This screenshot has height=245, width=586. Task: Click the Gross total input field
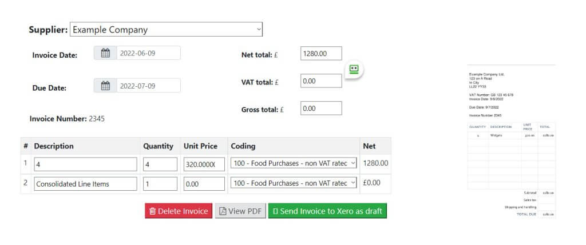pos(321,108)
